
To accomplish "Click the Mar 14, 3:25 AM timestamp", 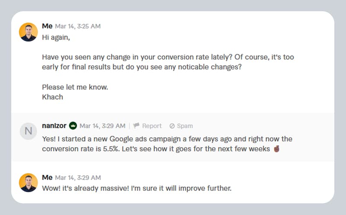I will pyautogui.click(x=78, y=26).
